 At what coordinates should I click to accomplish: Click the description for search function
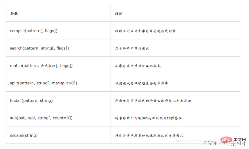tap(132, 48)
